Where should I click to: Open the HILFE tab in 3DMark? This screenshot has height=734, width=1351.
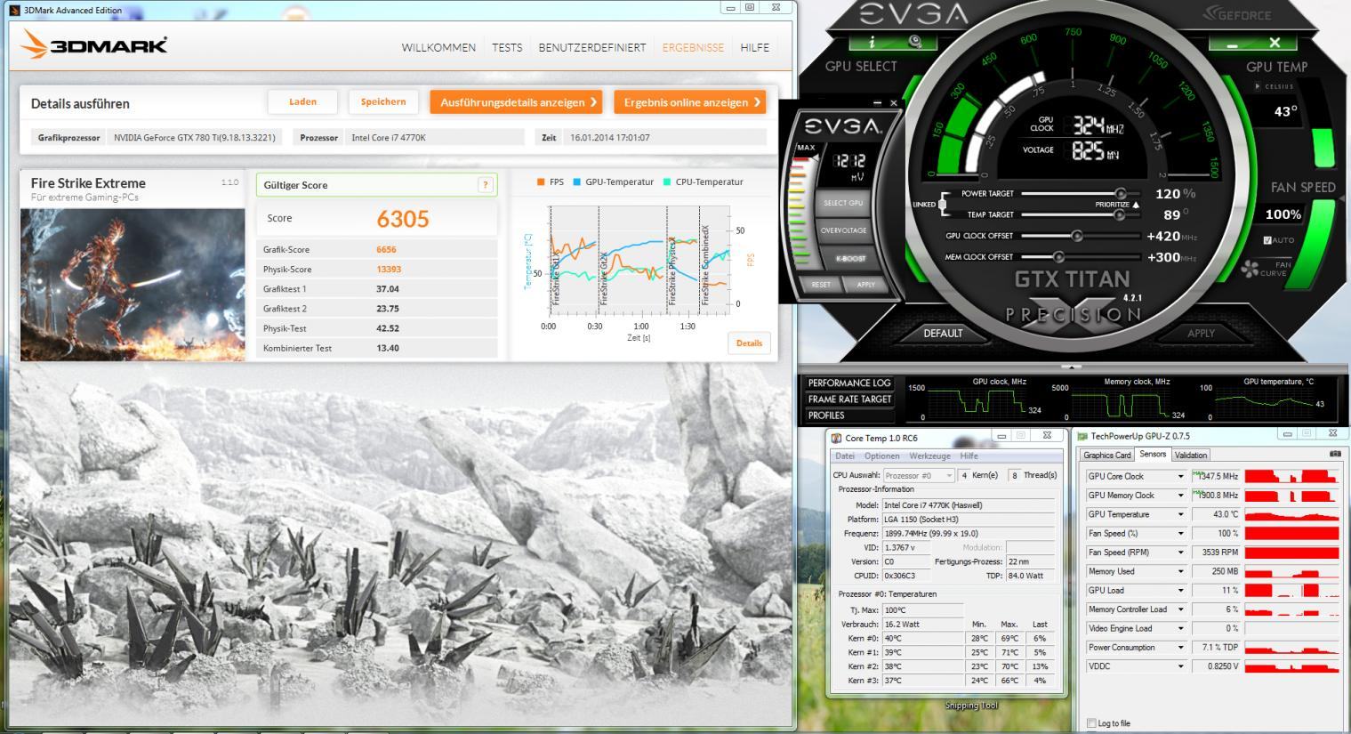point(755,48)
